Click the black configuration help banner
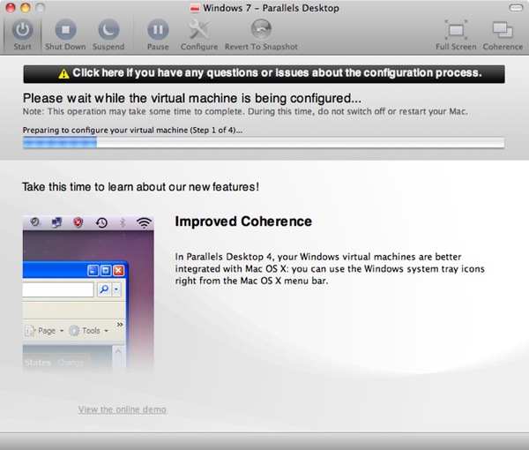This screenshot has width=529, height=450. pyautogui.click(x=264, y=74)
